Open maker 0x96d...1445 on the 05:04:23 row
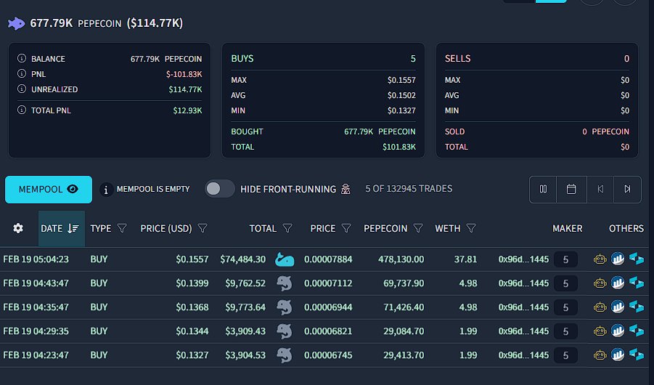The image size is (654, 385). pyautogui.click(x=523, y=259)
